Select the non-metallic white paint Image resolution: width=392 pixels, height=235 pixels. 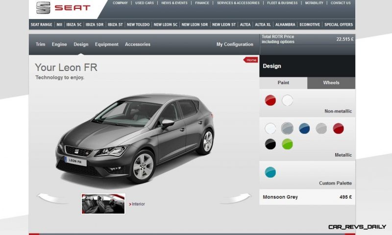[287, 100]
